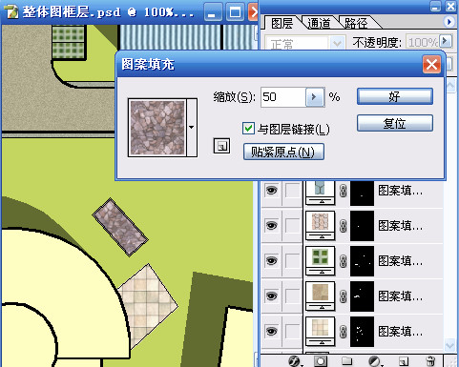Click the 好 (OK) button
The image size is (459, 367).
394,96
